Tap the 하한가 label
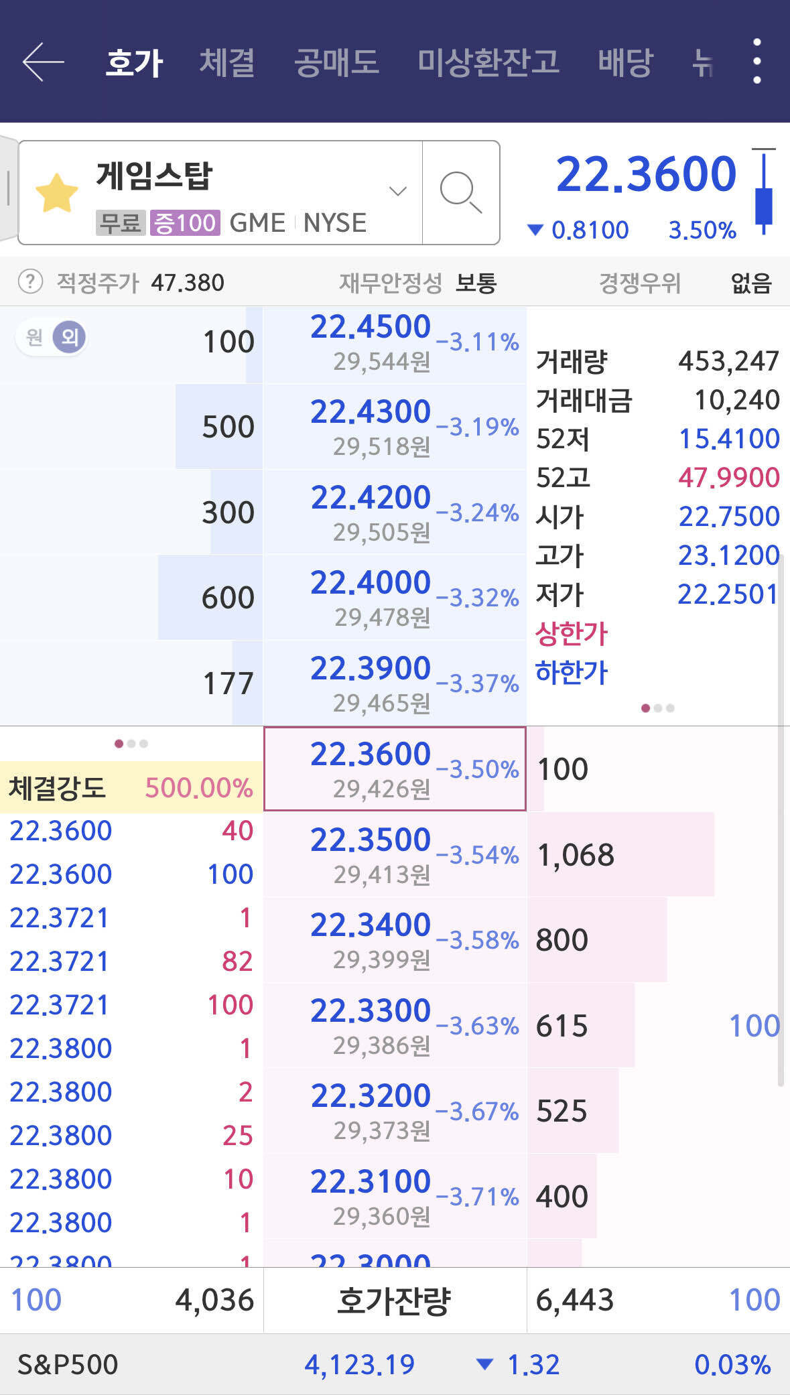 click(572, 673)
